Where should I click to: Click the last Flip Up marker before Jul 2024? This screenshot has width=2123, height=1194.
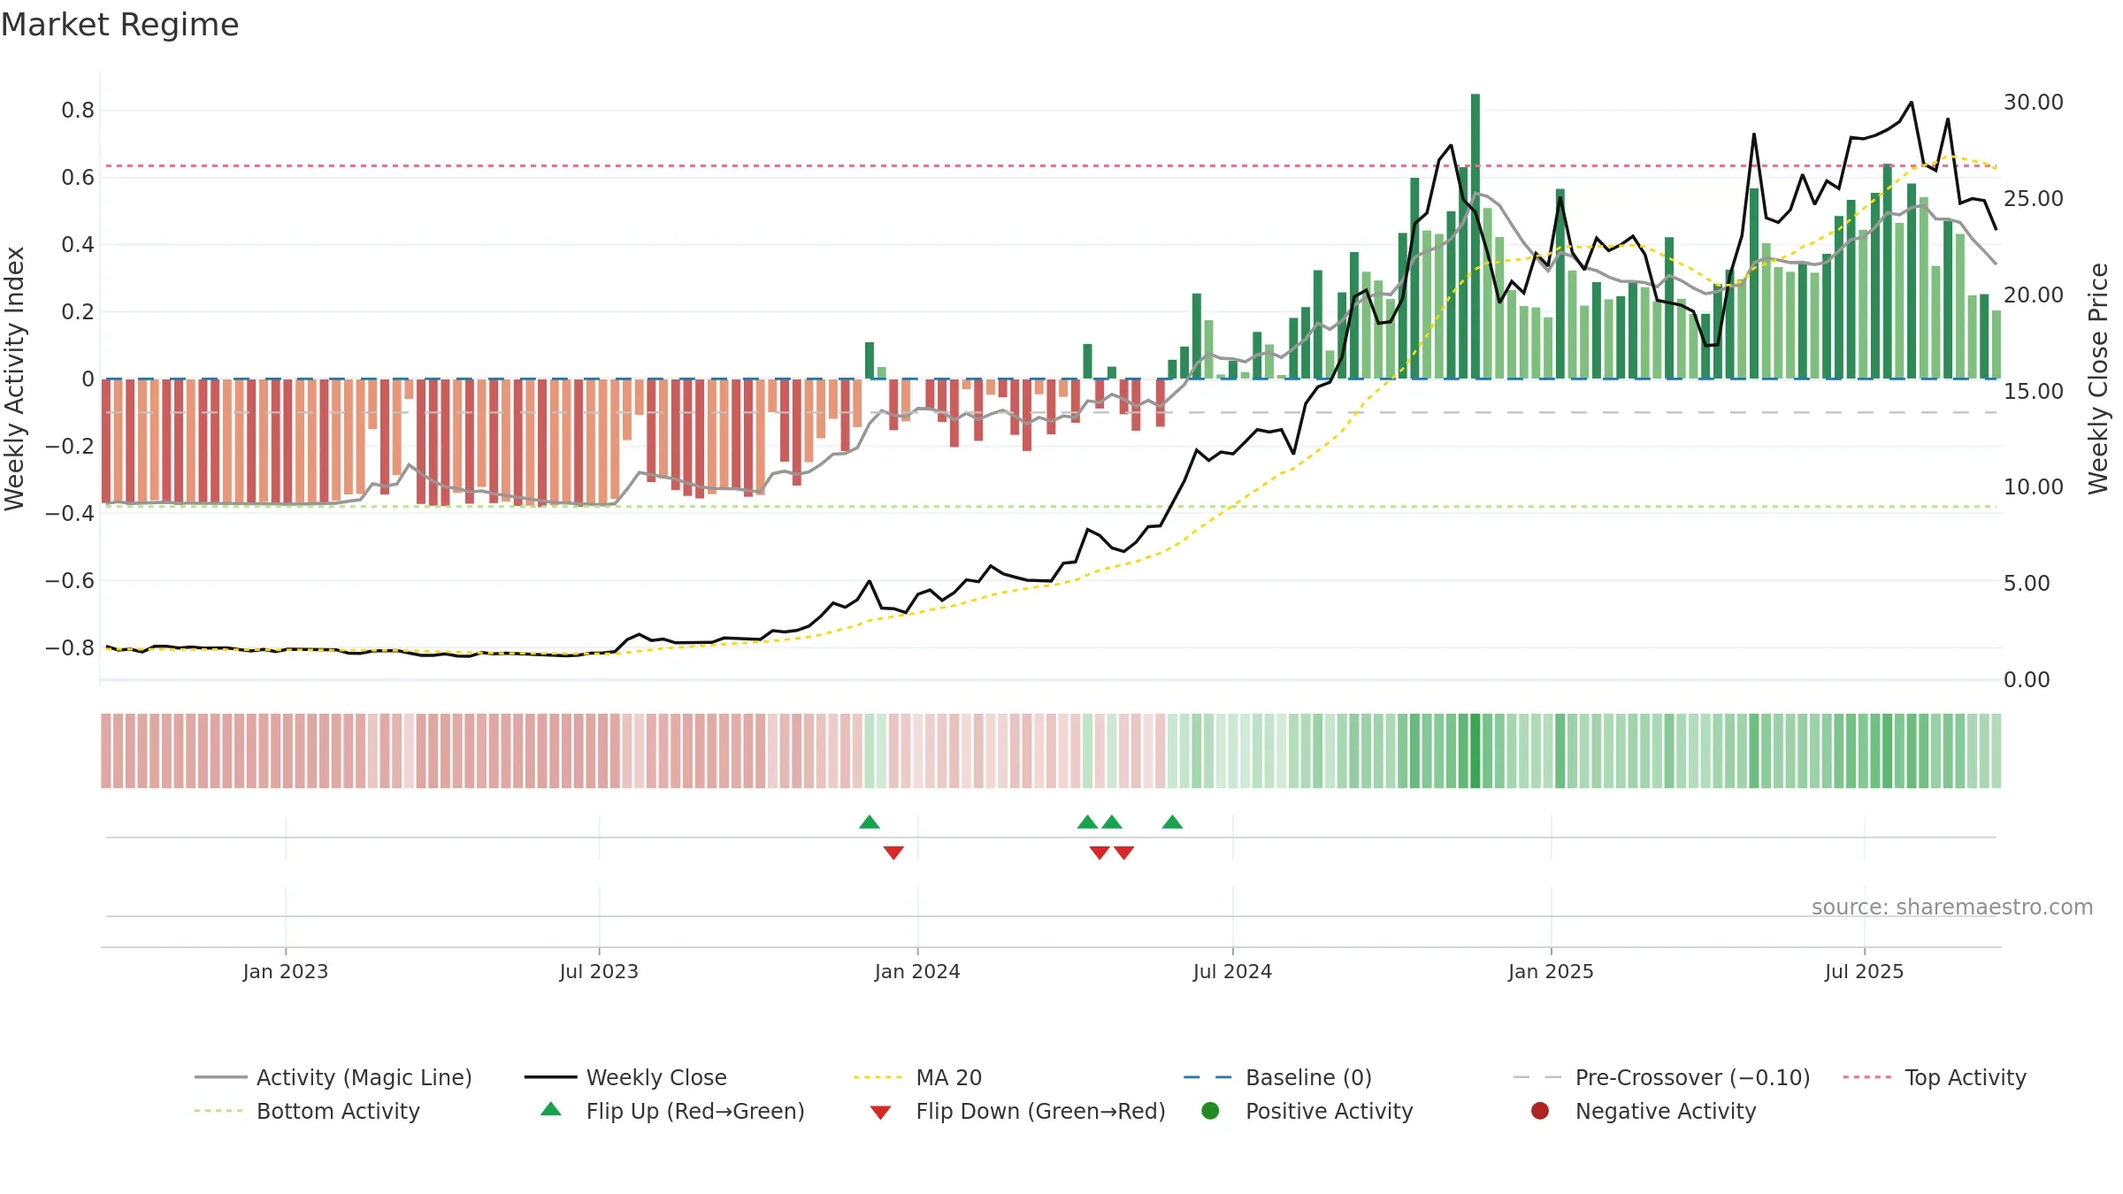coord(1172,822)
